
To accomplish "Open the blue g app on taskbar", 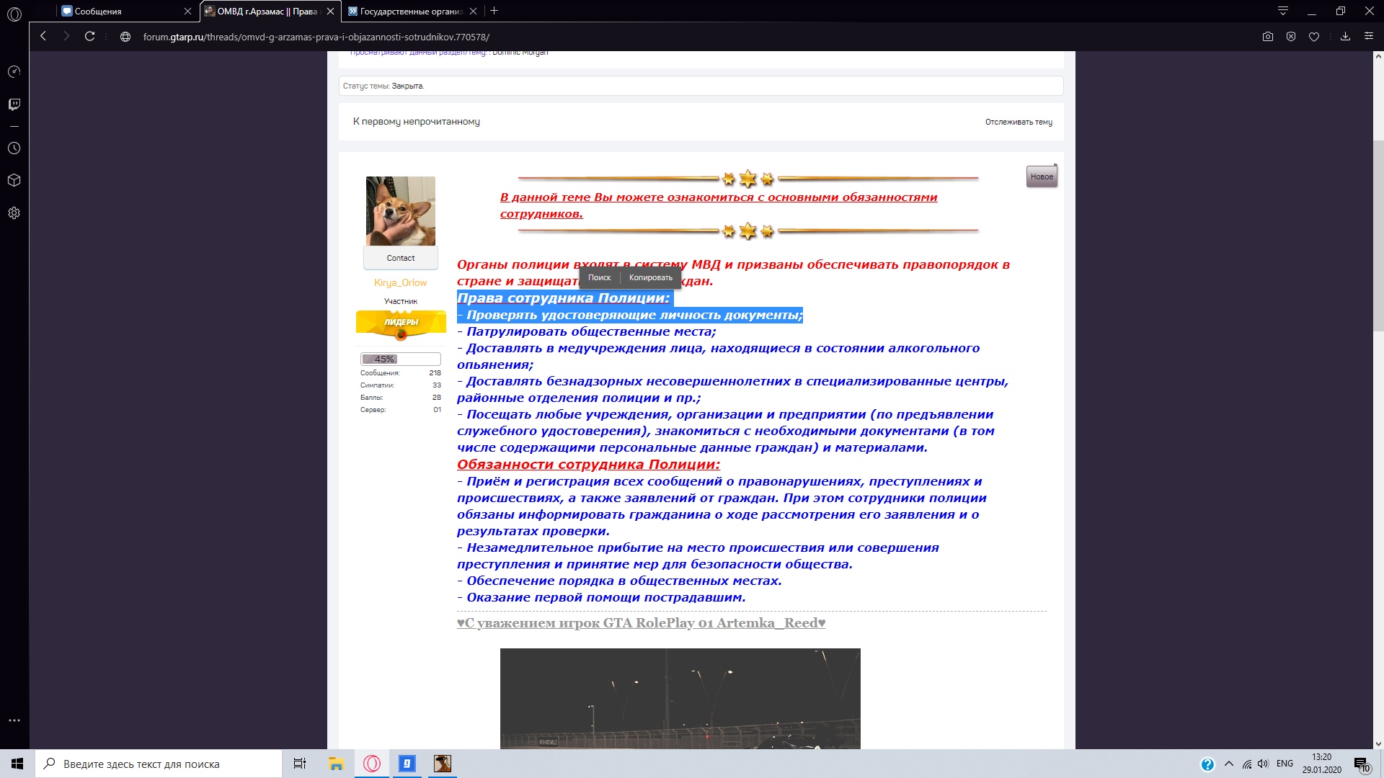I will tap(407, 764).
